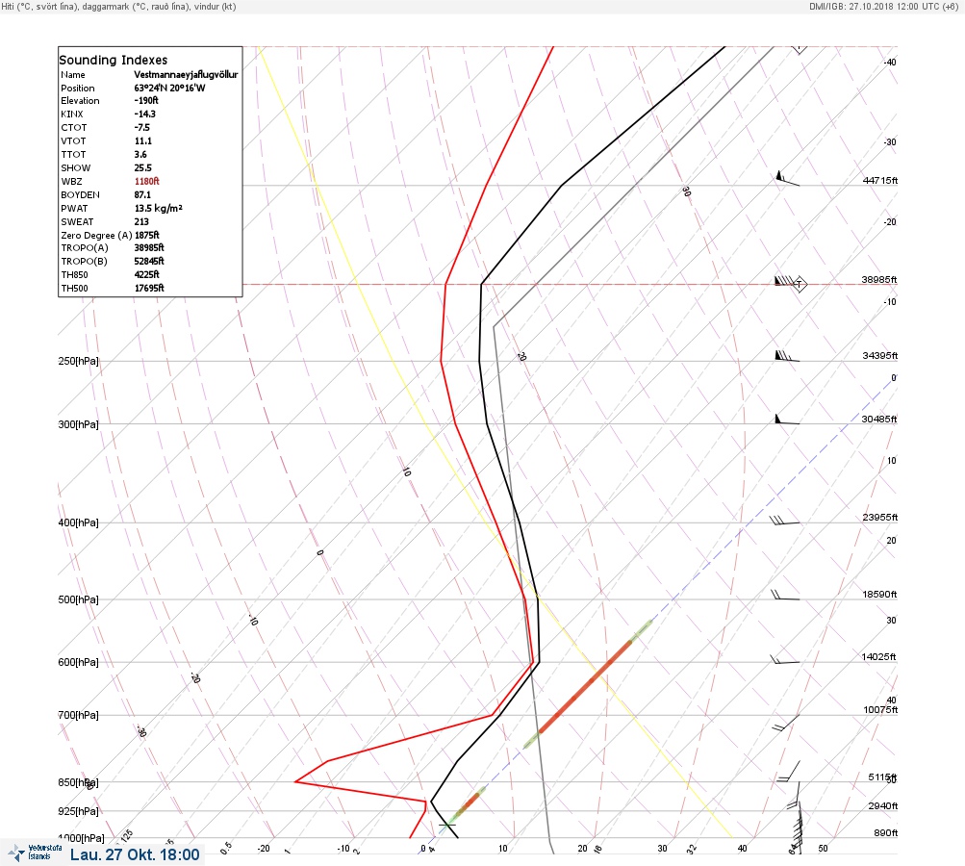Click the PWAT value 13.5 kg/m²
965x866 pixels.
click(159, 208)
